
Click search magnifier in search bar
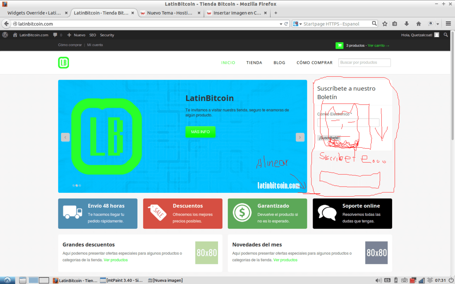374,24
